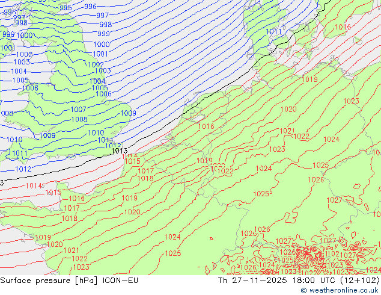Click the blue 1007 label over England
This screenshot has height=295, width=381.
78,110
